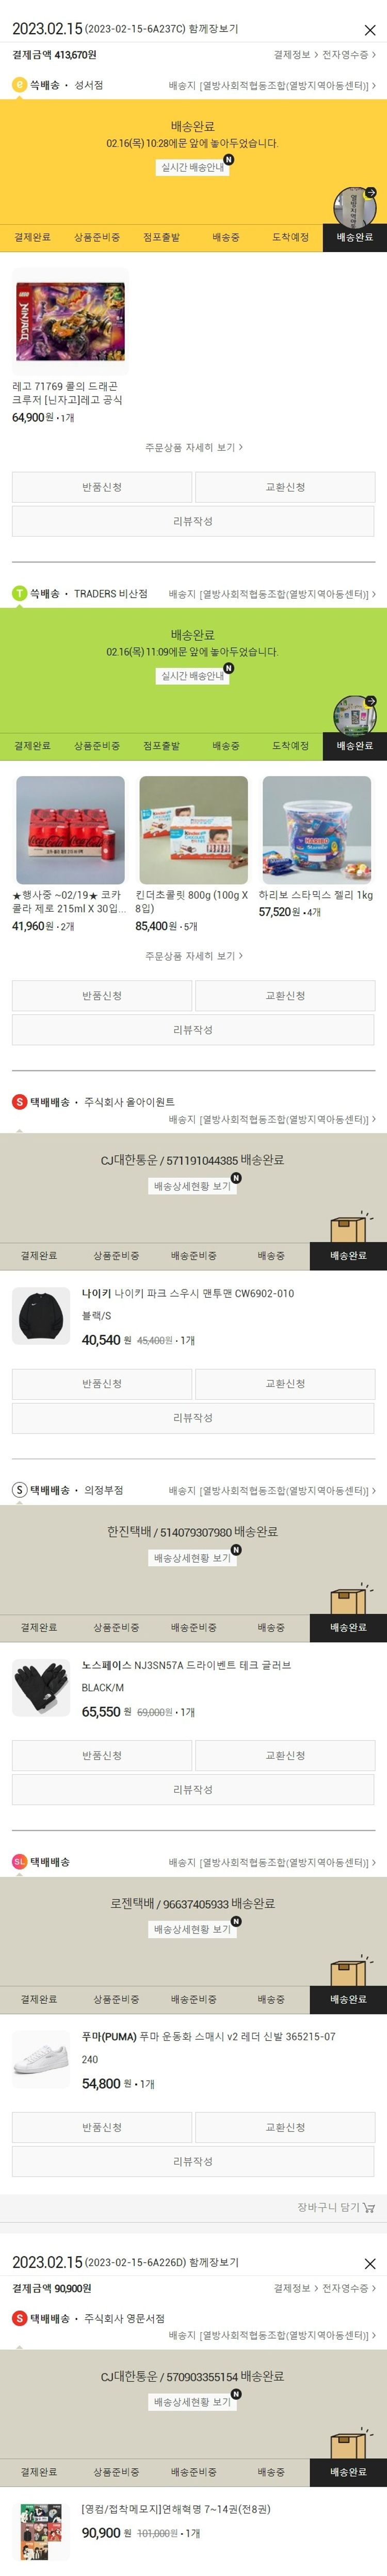Viewport: 387px width, 2576px height.
Task: Click the Haribo Starmix jelly image
Action: (316, 829)
